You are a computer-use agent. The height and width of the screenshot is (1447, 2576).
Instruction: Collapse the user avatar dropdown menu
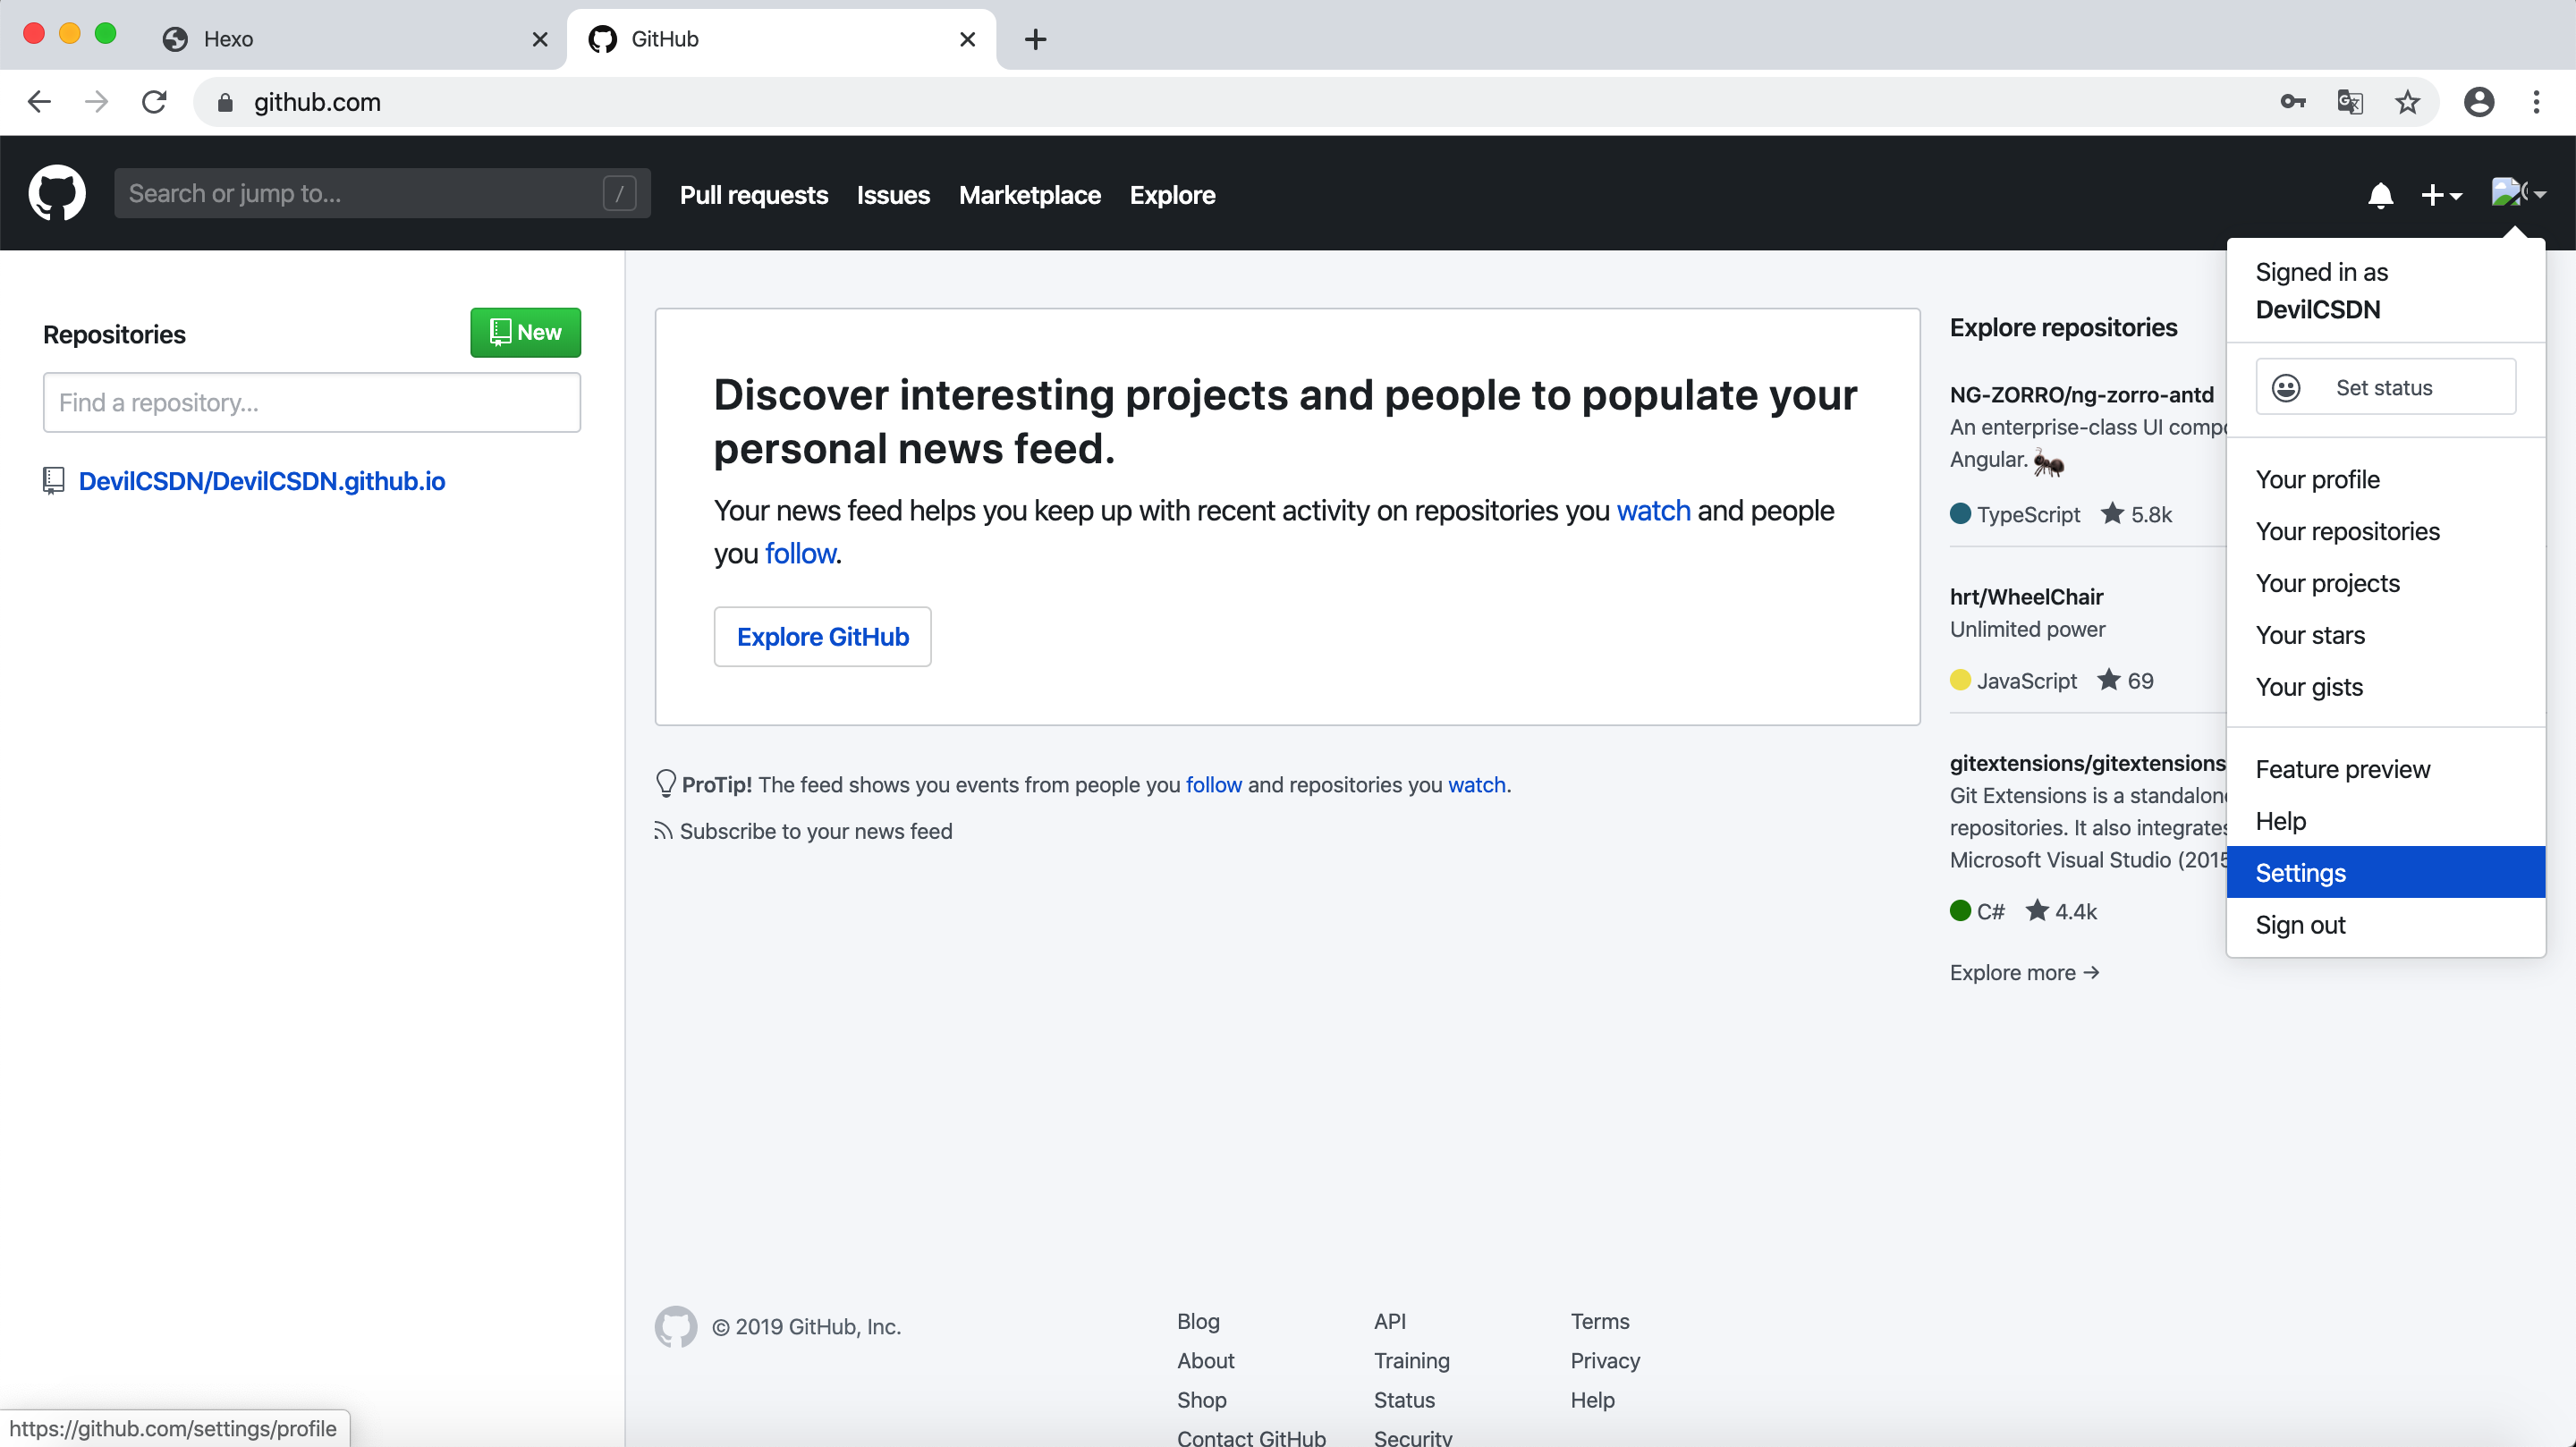[x=2517, y=193]
